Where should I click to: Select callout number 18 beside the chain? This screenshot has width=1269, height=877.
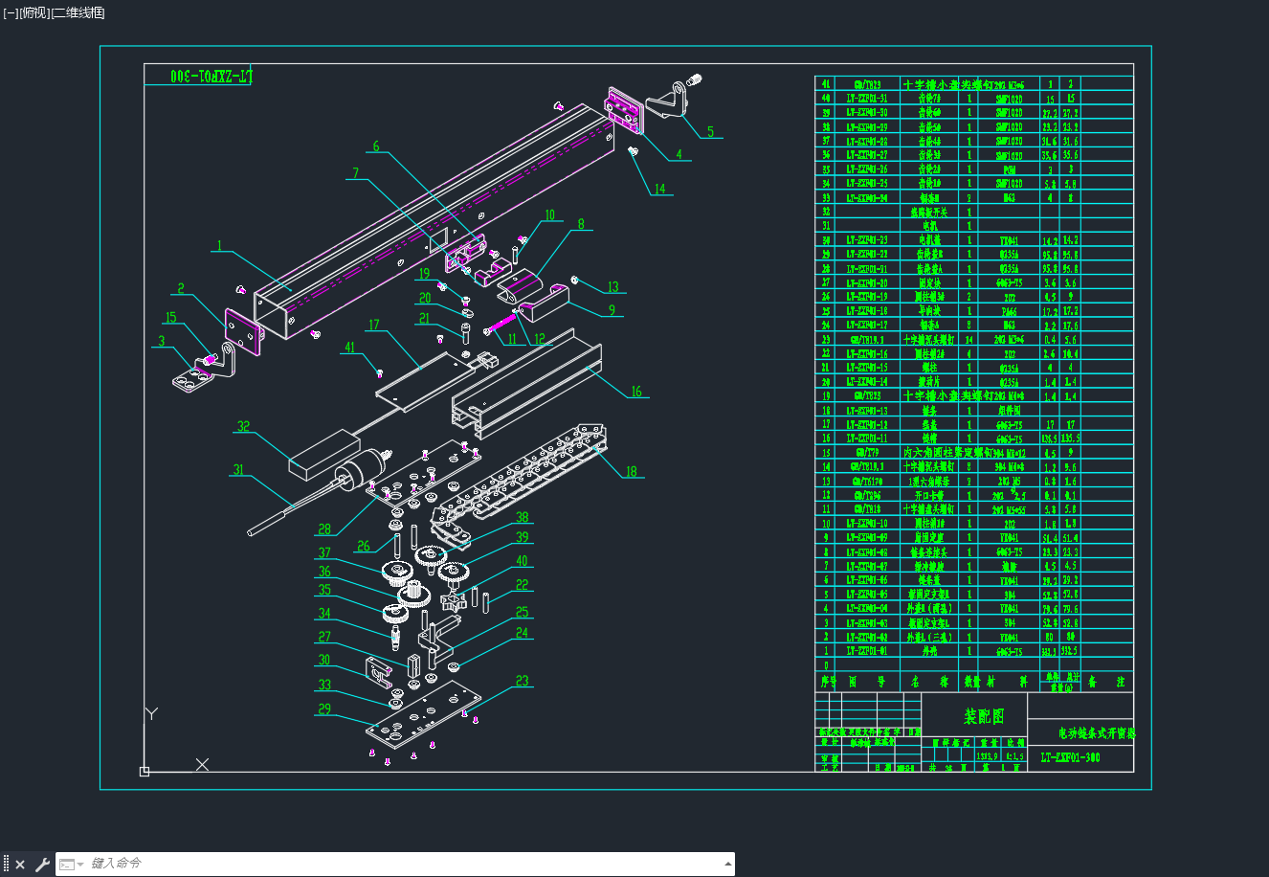631,471
